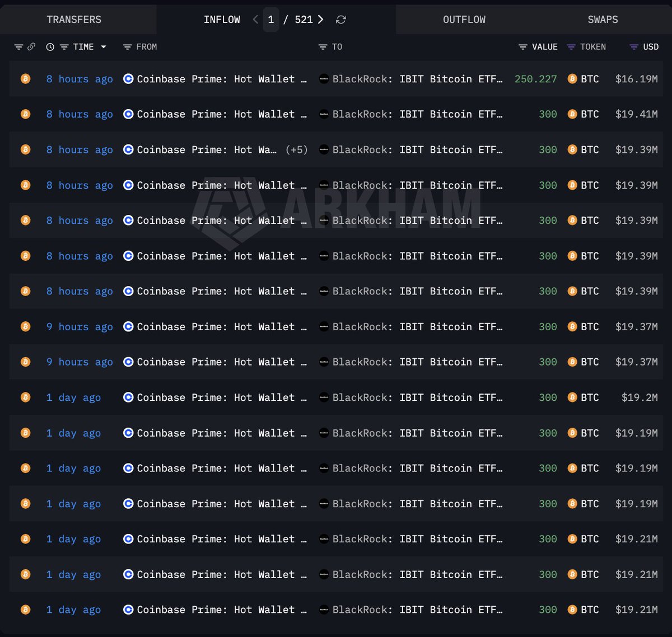
Task: Click the Bitcoin chain icon in the $16.19M row
Action: pyautogui.click(x=25, y=79)
